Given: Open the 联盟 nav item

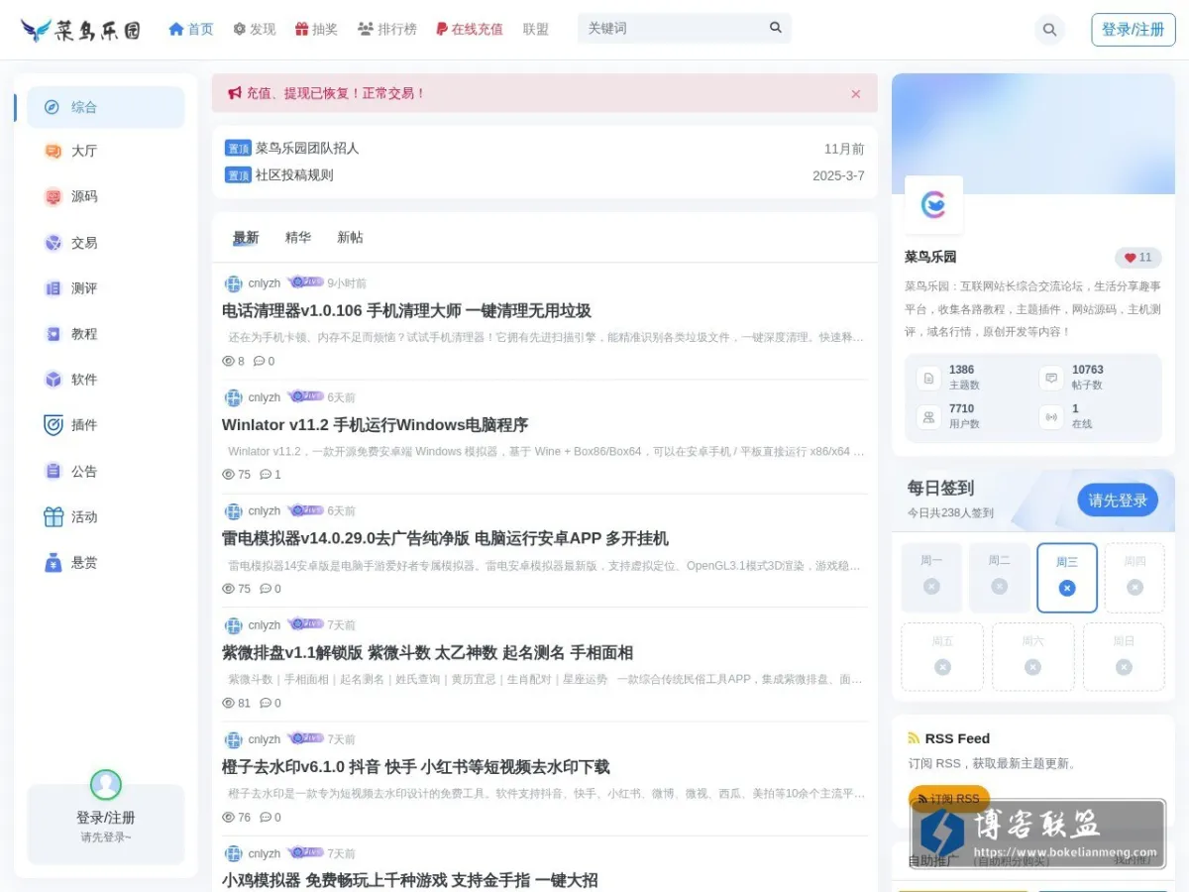Looking at the screenshot, I should [x=536, y=29].
